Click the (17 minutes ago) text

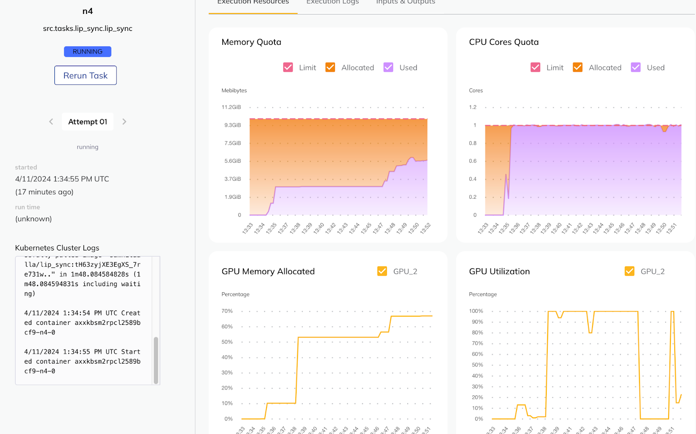44,192
